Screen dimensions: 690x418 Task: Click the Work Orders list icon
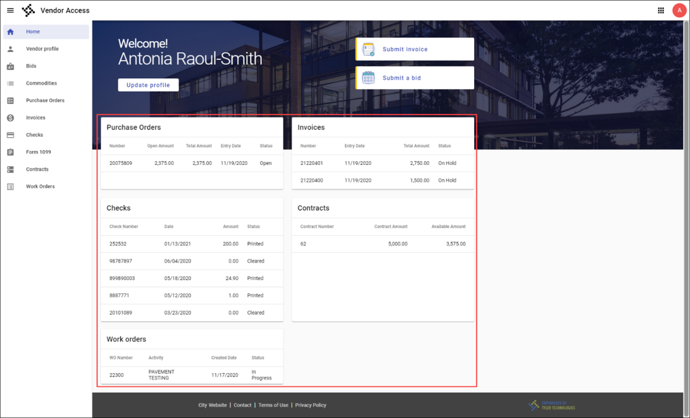[10, 187]
